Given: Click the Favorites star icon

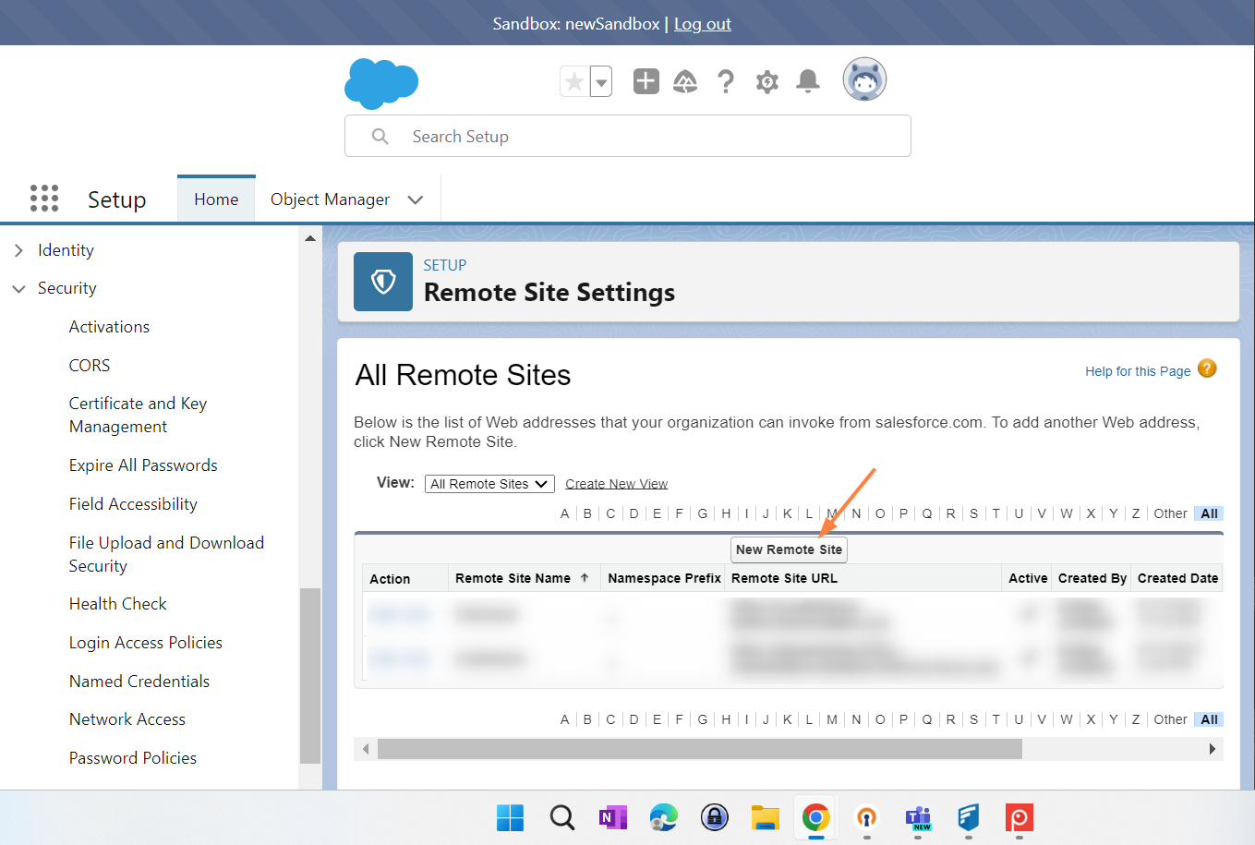Looking at the screenshot, I should pyautogui.click(x=574, y=82).
